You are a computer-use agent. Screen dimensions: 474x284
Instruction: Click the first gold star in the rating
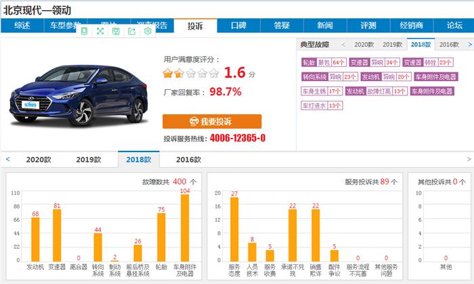point(167,73)
